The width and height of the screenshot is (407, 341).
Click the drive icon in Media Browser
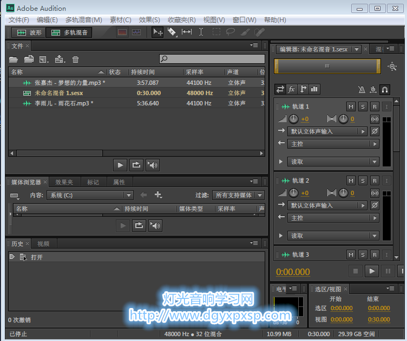pyautogui.click(x=15, y=196)
